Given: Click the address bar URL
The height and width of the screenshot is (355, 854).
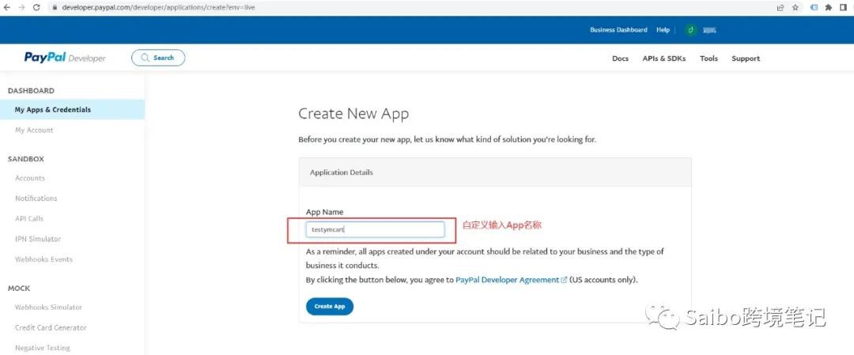Looking at the screenshot, I should click(158, 8).
